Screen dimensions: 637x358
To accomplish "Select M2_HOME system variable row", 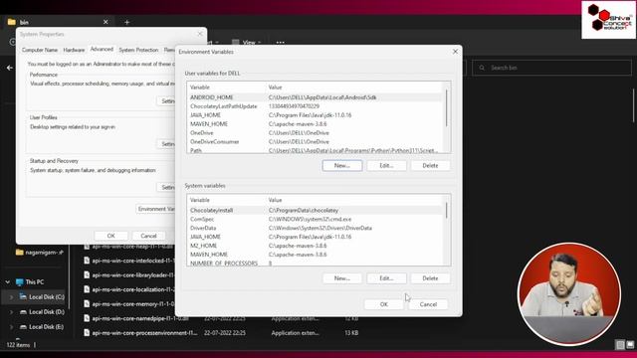I will click(316, 246).
